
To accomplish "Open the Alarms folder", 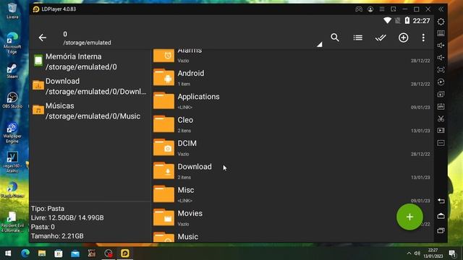I will click(x=292, y=56).
